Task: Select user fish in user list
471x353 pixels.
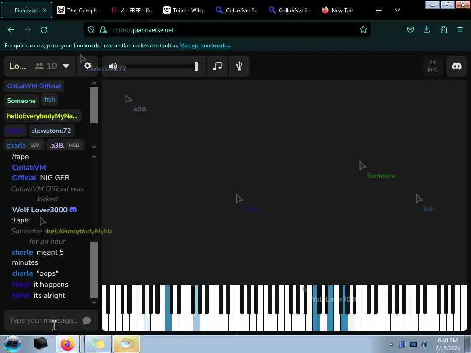Action: pyautogui.click(x=50, y=99)
